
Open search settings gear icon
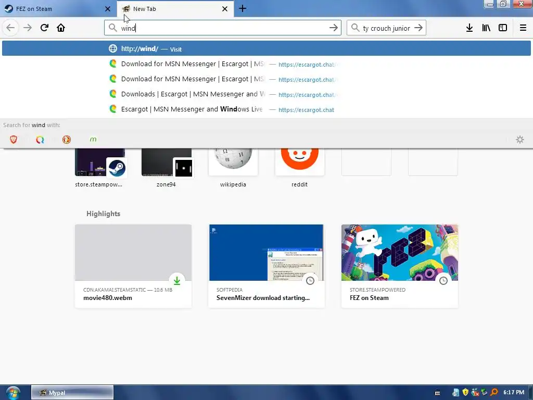(x=520, y=140)
